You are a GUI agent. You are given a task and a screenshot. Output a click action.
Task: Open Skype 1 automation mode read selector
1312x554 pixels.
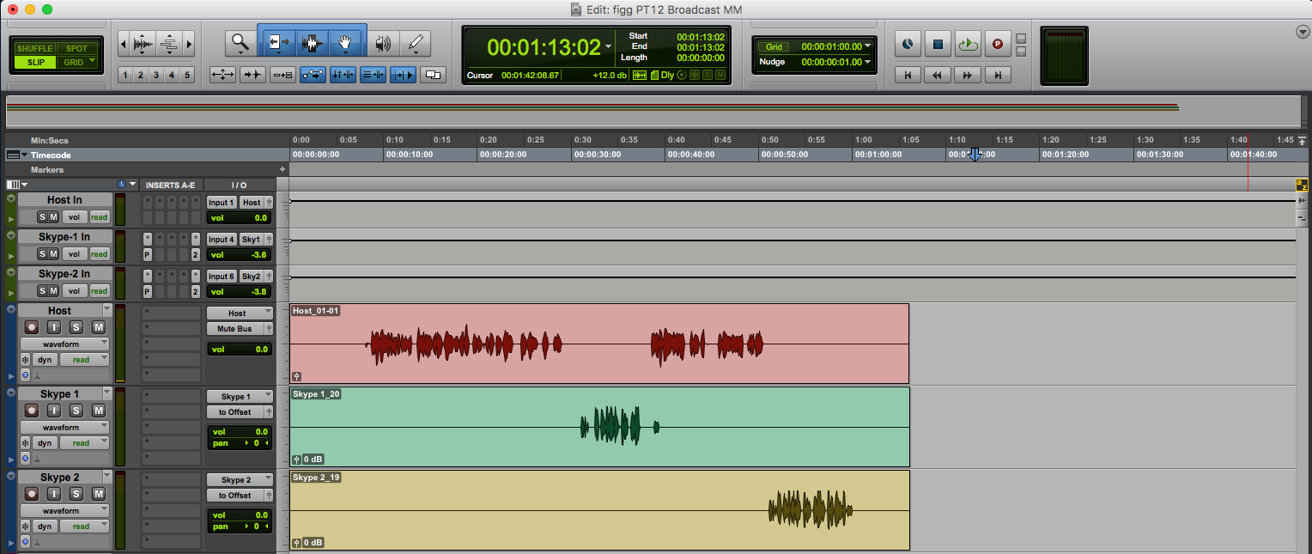(84, 443)
